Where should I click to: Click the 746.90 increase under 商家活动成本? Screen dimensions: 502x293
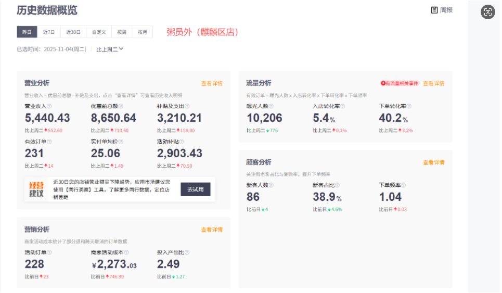[115, 277]
